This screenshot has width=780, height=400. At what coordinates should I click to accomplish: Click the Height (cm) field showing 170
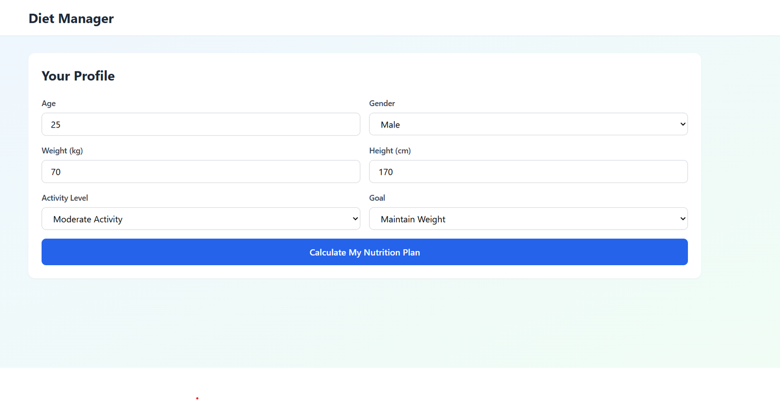(x=528, y=172)
